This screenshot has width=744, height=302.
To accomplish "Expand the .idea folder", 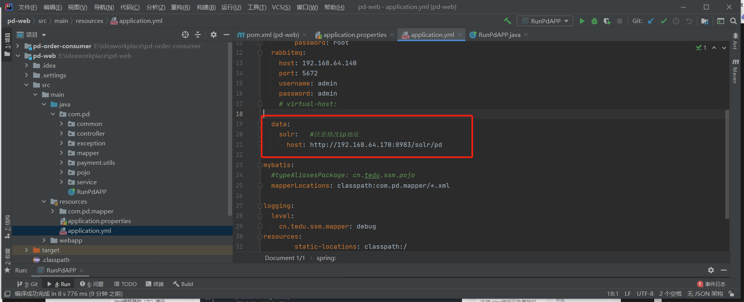I will [26, 65].
